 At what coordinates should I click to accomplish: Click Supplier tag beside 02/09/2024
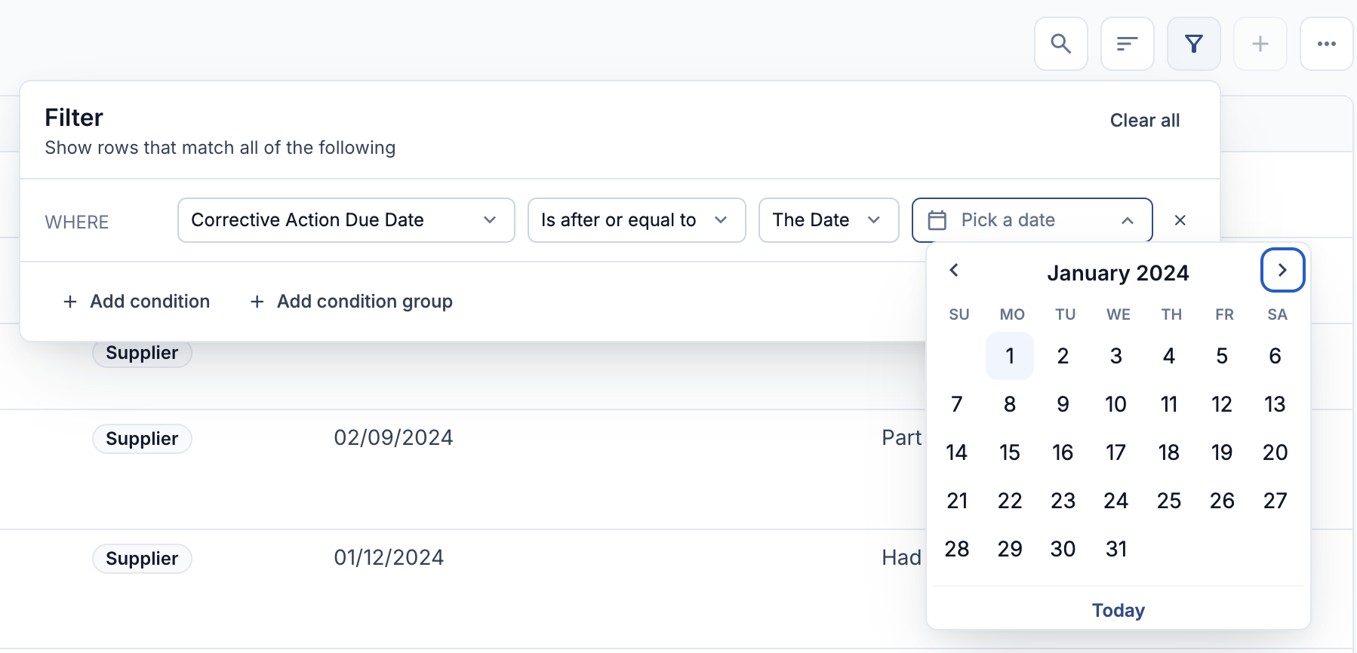142,439
